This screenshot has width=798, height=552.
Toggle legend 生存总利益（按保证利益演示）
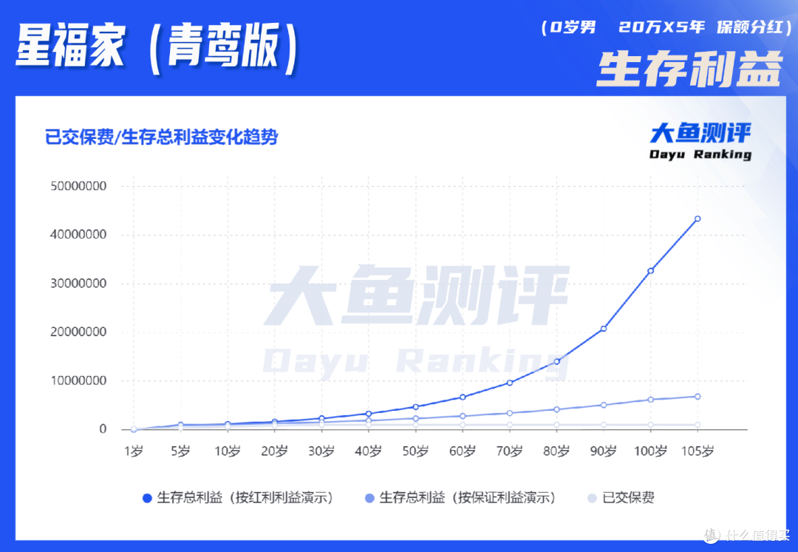pos(460,497)
